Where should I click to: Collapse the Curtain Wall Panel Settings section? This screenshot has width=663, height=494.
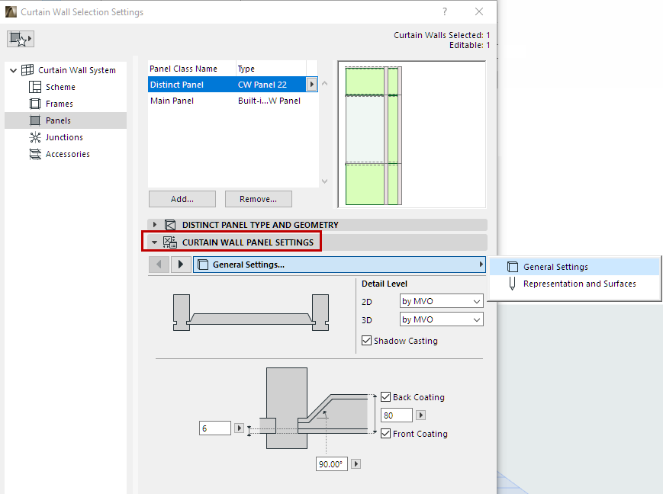155,241
